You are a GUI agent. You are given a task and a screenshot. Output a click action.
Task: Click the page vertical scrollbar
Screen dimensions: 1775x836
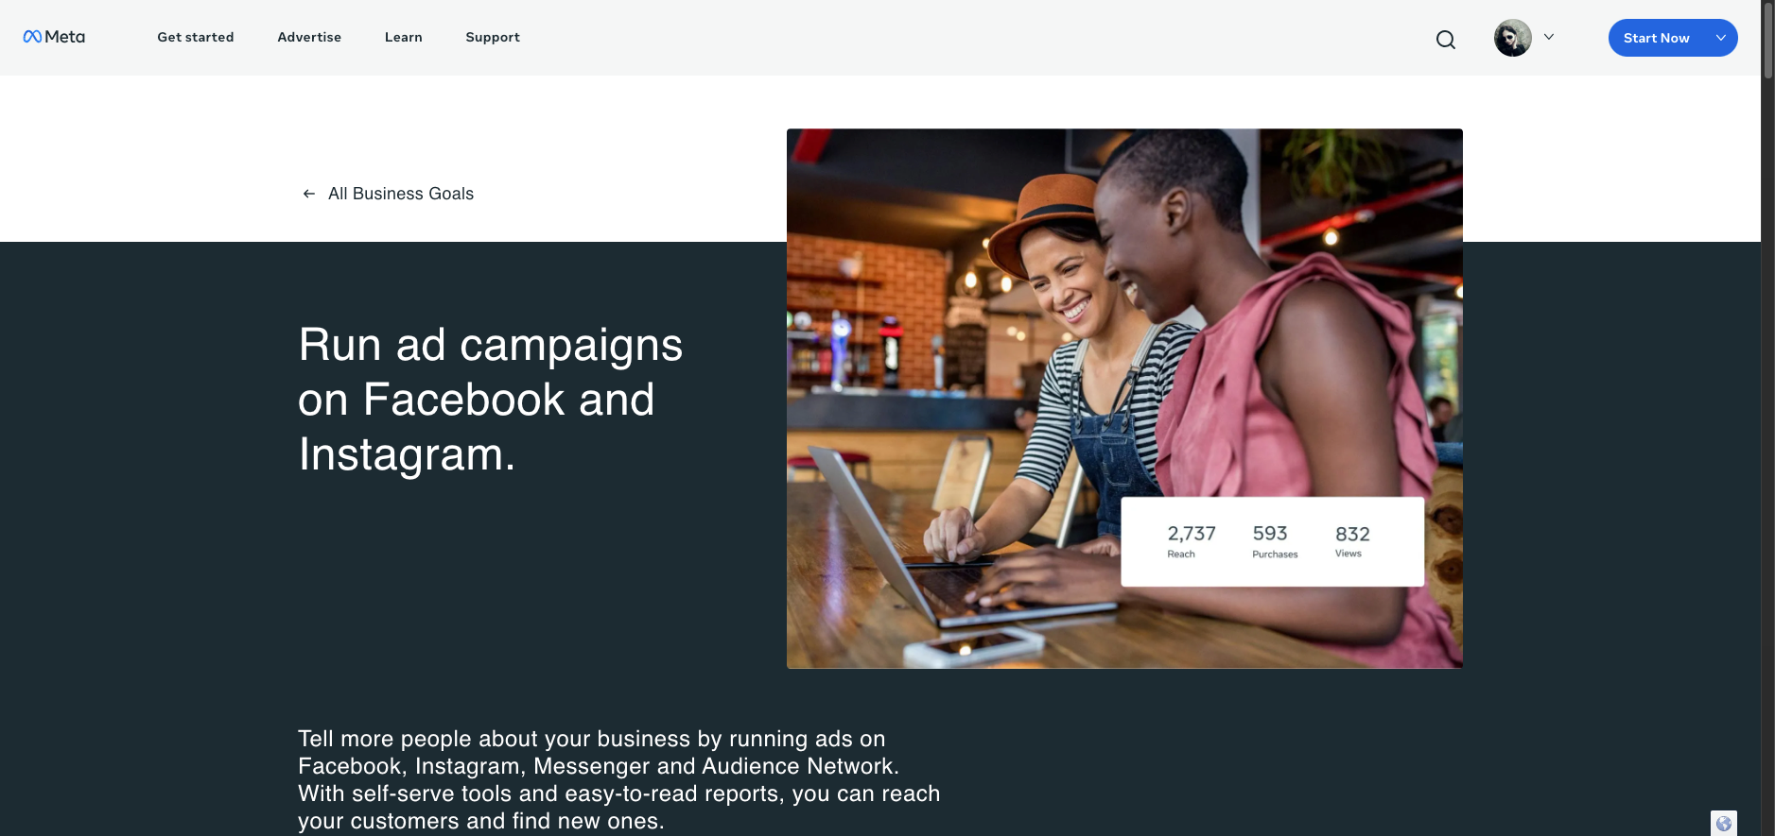pyautogui.click(x=1767, y=418)
